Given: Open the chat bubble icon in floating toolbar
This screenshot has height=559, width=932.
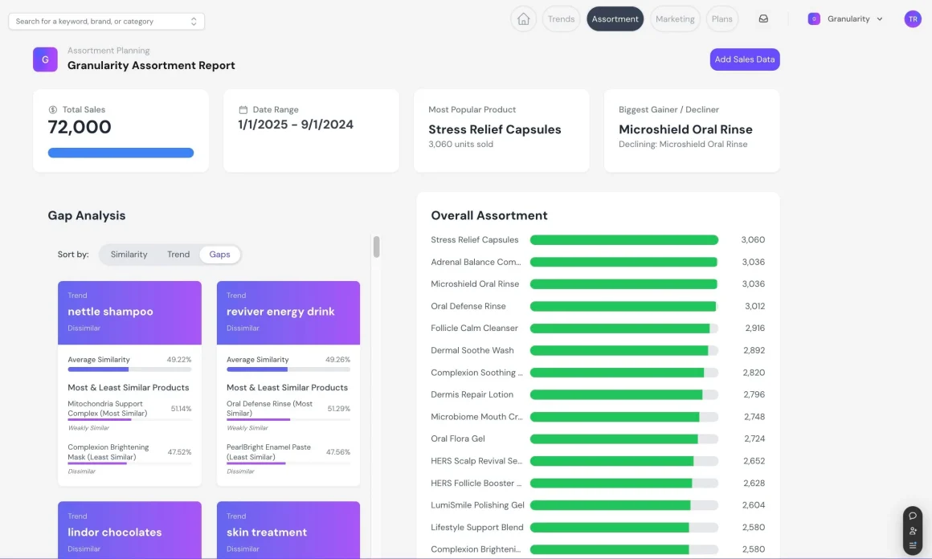Looking at the screenshot, I should pyautogui.click(x=913, y=516).
